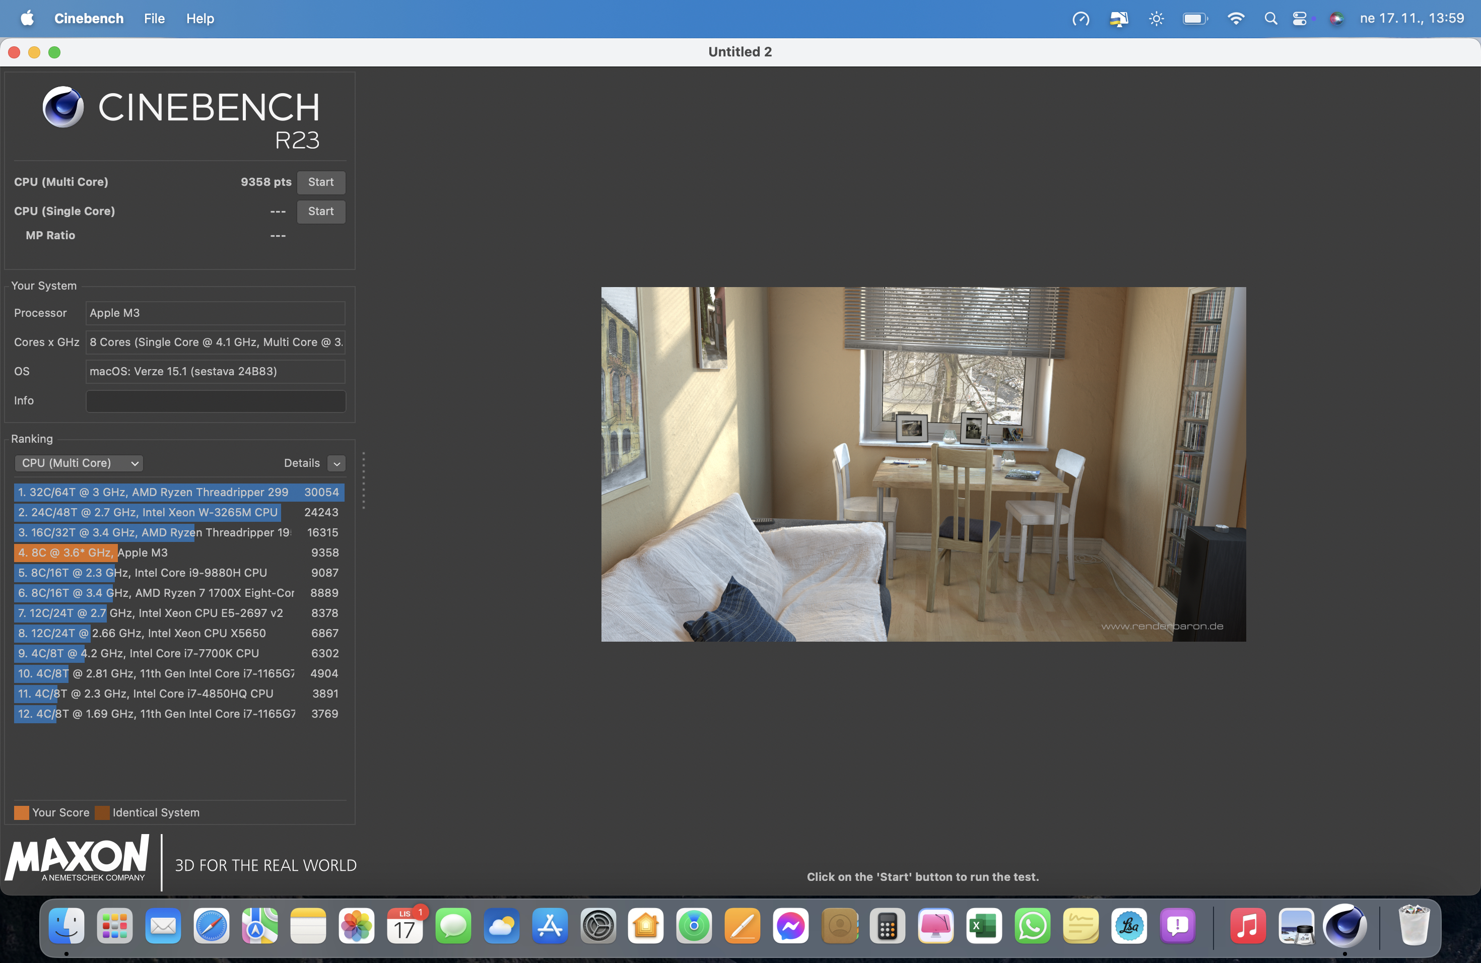Launch Excel from the Dock
Image resolution: width=1481 pixels, height=963 pixels.
[984, 926]
